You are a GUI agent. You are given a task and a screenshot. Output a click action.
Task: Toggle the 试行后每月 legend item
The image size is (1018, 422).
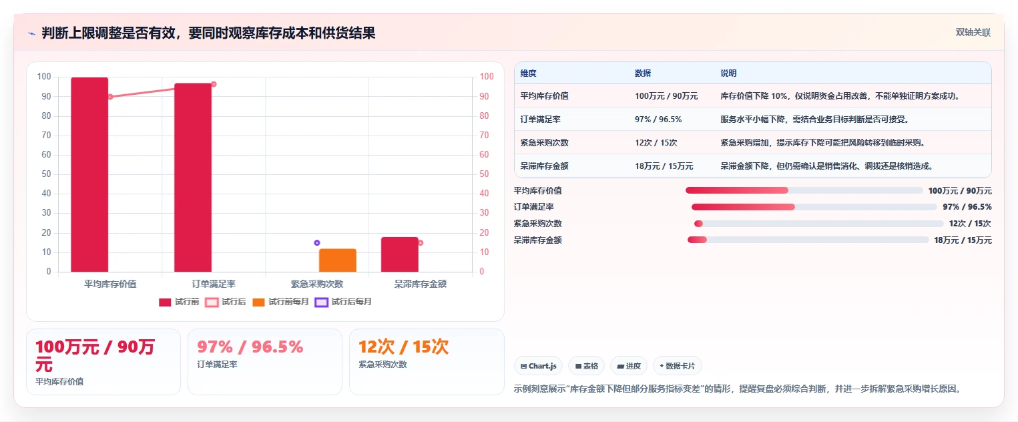tap(343, 302)
